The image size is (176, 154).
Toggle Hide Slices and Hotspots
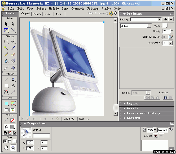point(6,110)
